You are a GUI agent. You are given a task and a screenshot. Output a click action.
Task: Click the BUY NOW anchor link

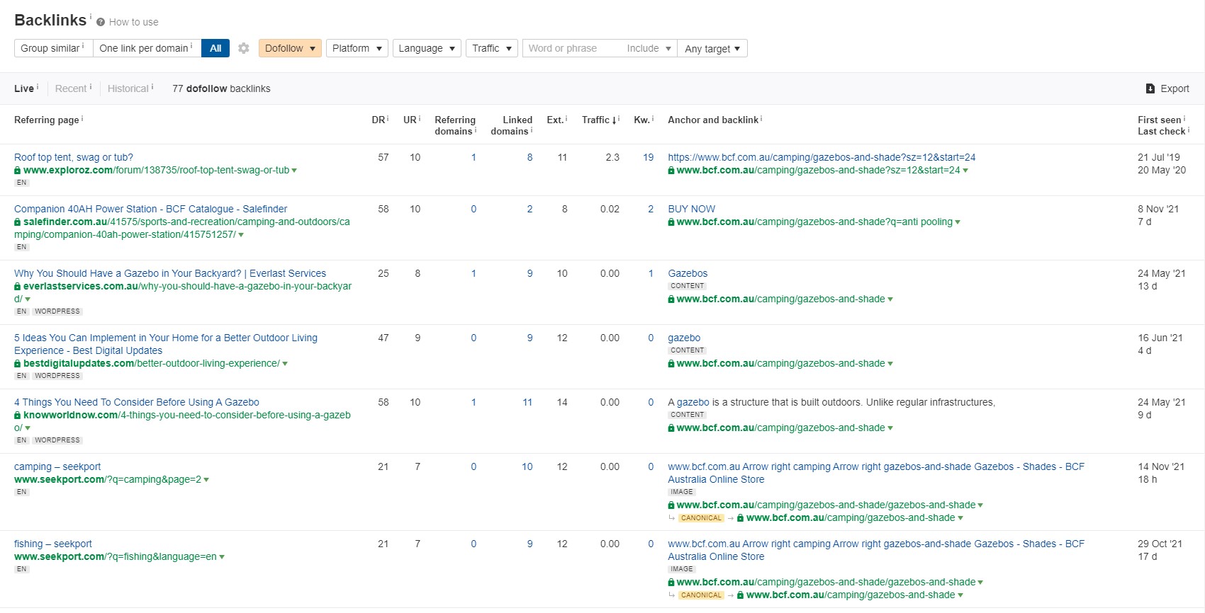pos(692,209)
